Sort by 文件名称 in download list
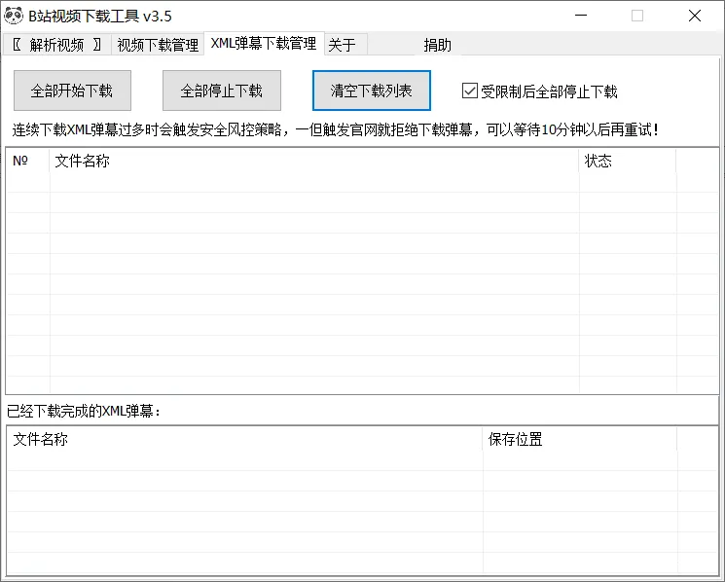725x582 pixels. click(314, 161)
